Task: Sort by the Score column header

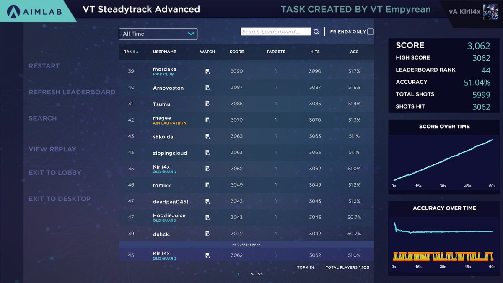Action: click(236, 52)
